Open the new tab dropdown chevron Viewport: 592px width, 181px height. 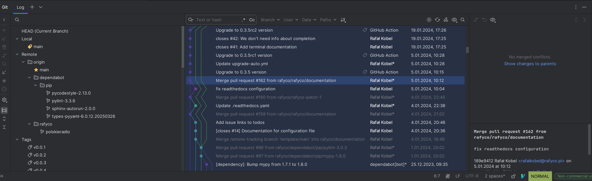41,7
